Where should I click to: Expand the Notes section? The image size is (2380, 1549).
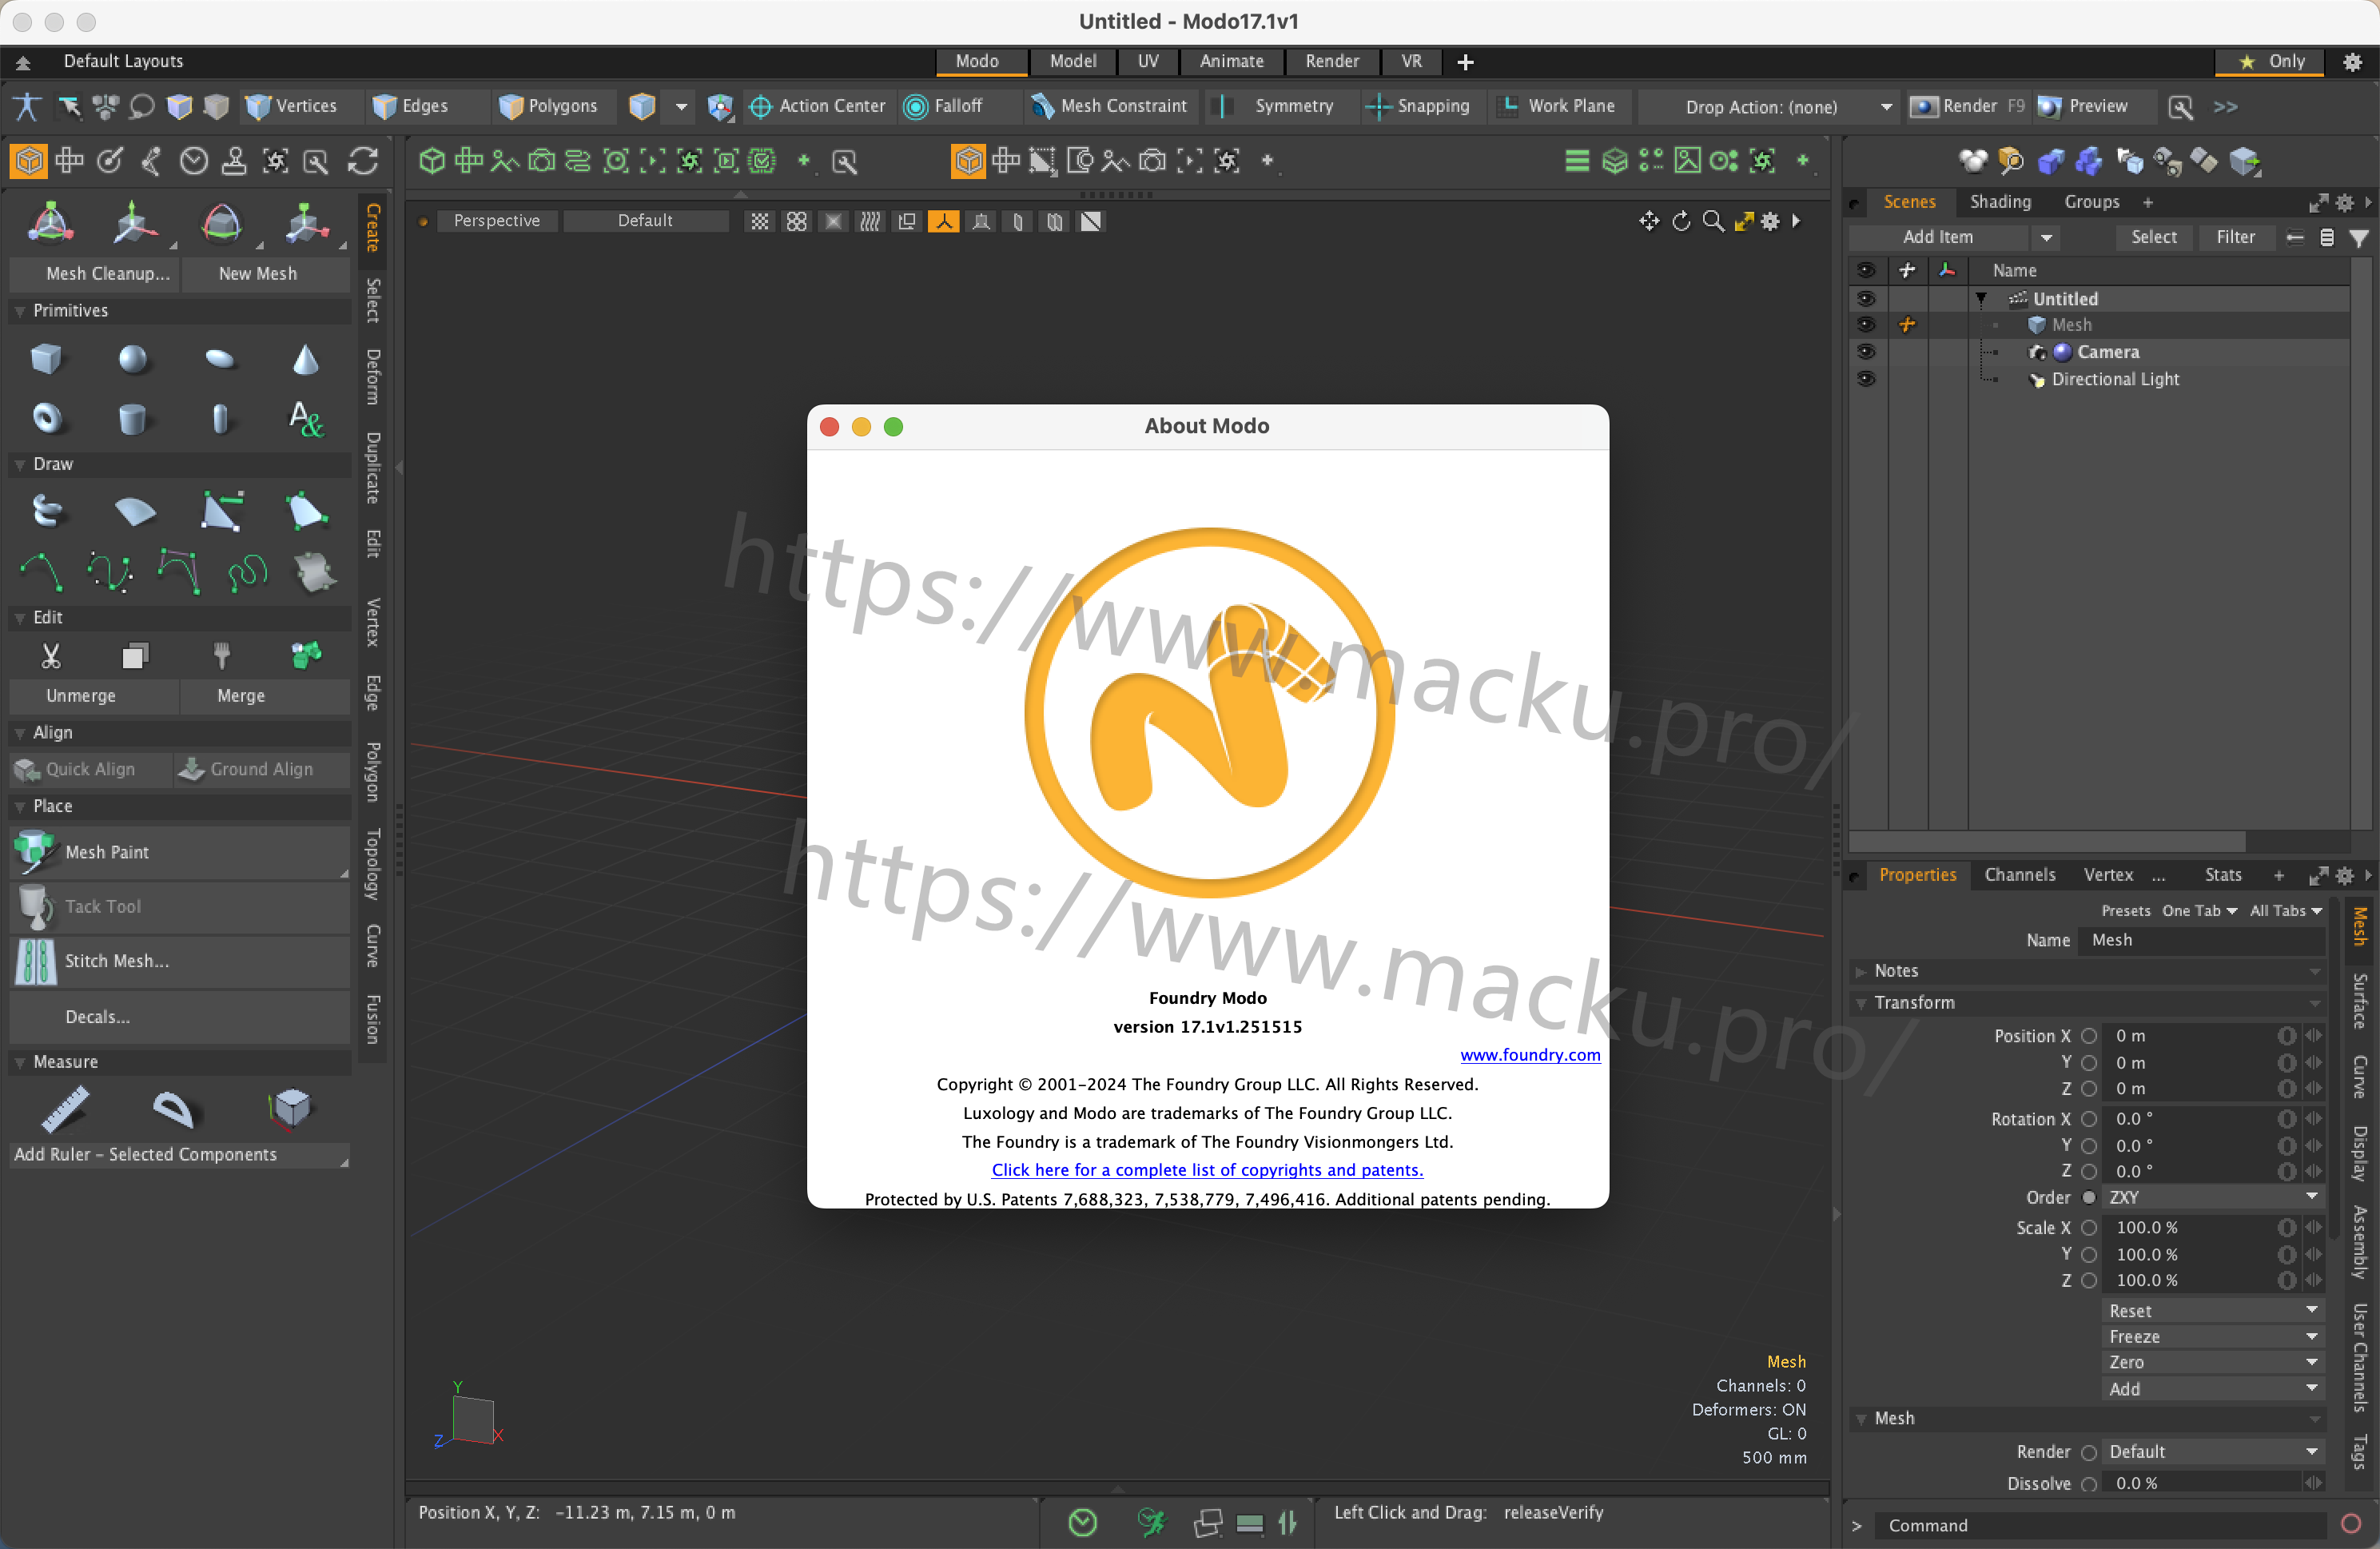click(x=1861, y=971)
